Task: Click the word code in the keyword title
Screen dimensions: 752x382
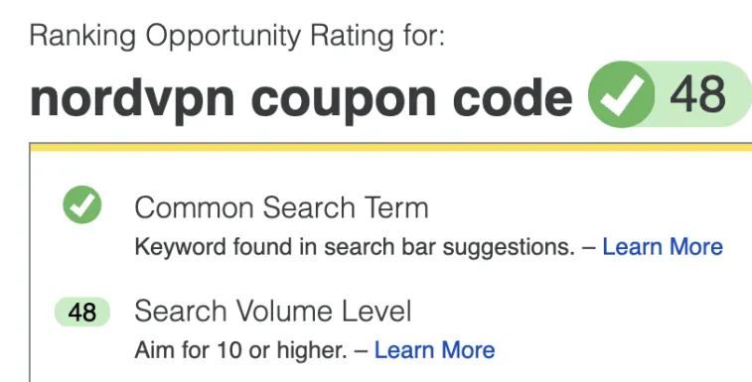Action: (513, 96)
